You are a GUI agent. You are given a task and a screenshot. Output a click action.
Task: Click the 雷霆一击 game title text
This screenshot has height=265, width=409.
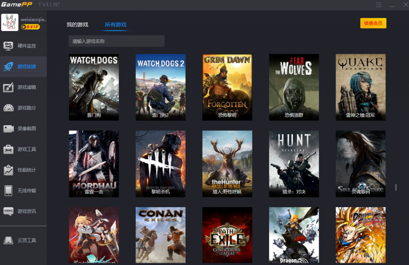94,192
